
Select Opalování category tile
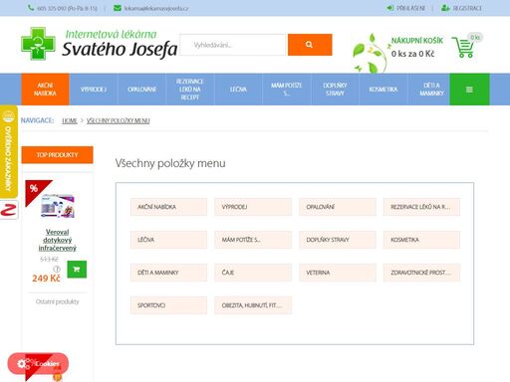[x=338, y=207]
